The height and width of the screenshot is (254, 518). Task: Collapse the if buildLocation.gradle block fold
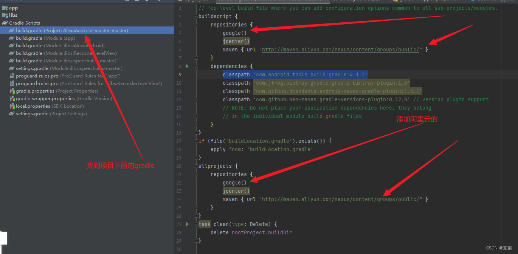197,141
